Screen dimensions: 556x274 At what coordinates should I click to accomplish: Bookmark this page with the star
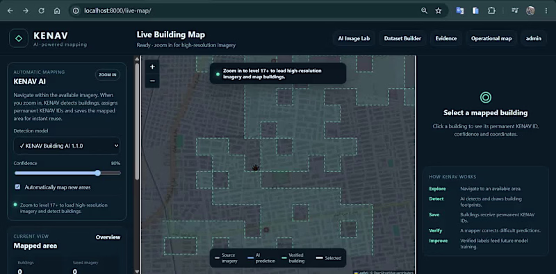(439, 10)
